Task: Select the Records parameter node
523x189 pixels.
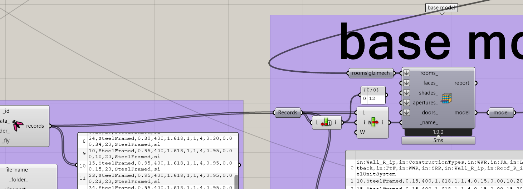Action: tap(288, 112)
